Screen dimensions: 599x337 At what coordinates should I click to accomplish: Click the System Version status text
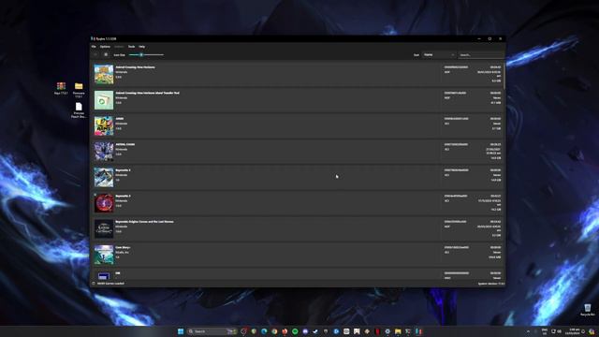pos(490,284)
